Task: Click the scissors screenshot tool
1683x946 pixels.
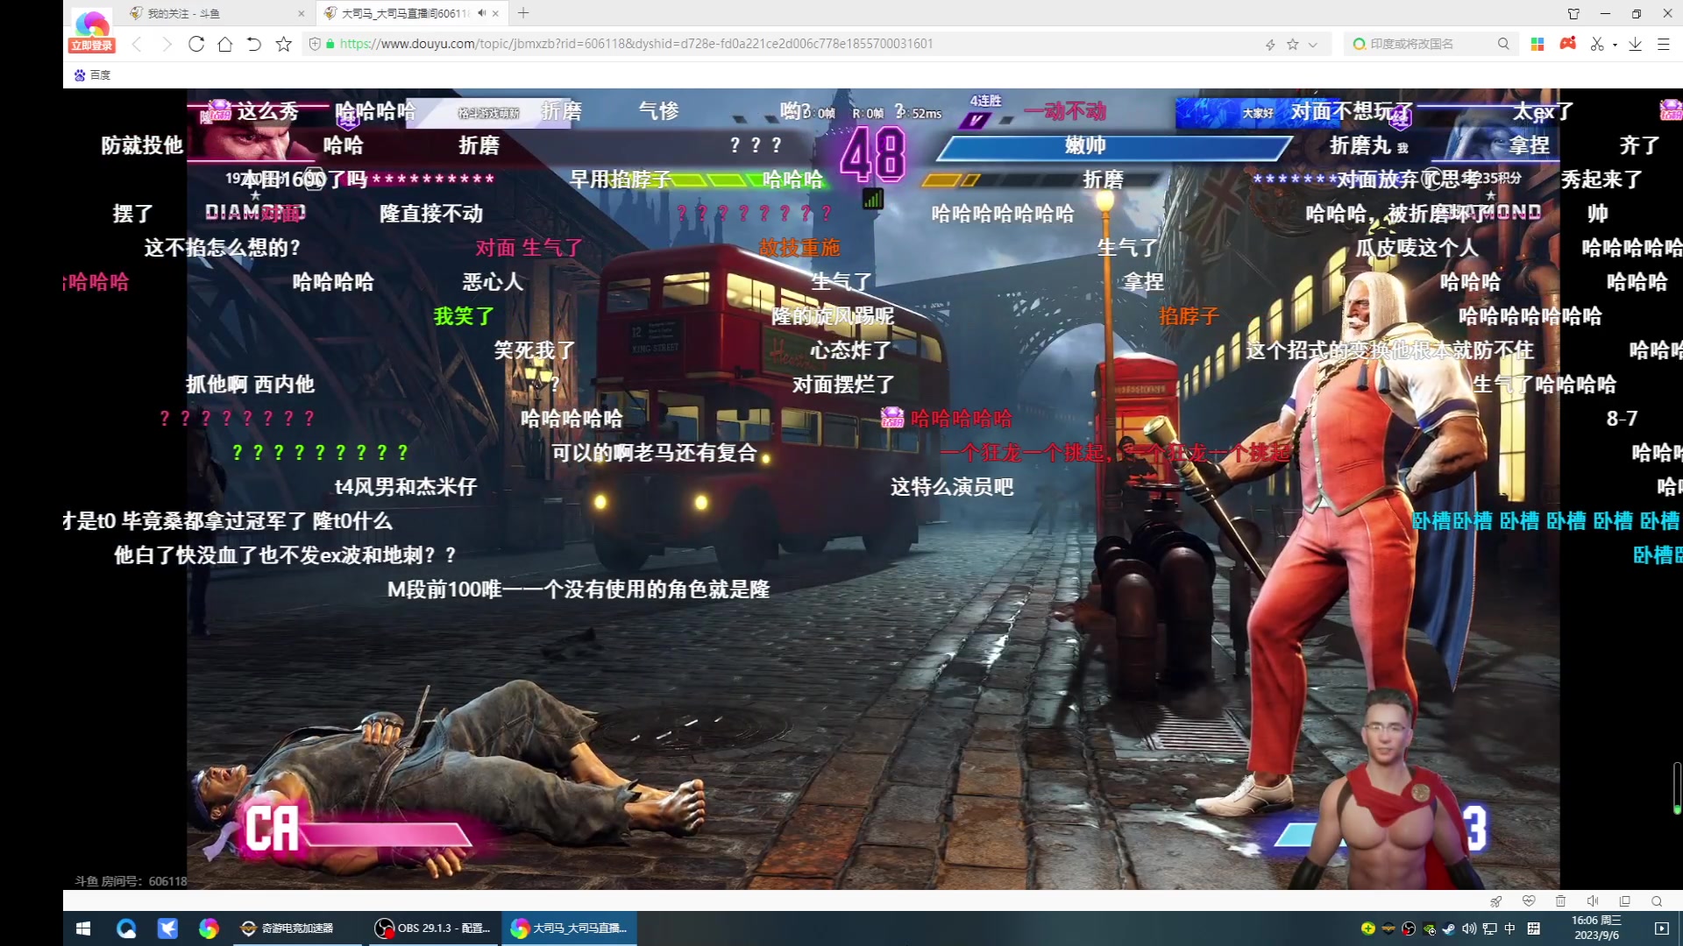Action: (1597, 44)
